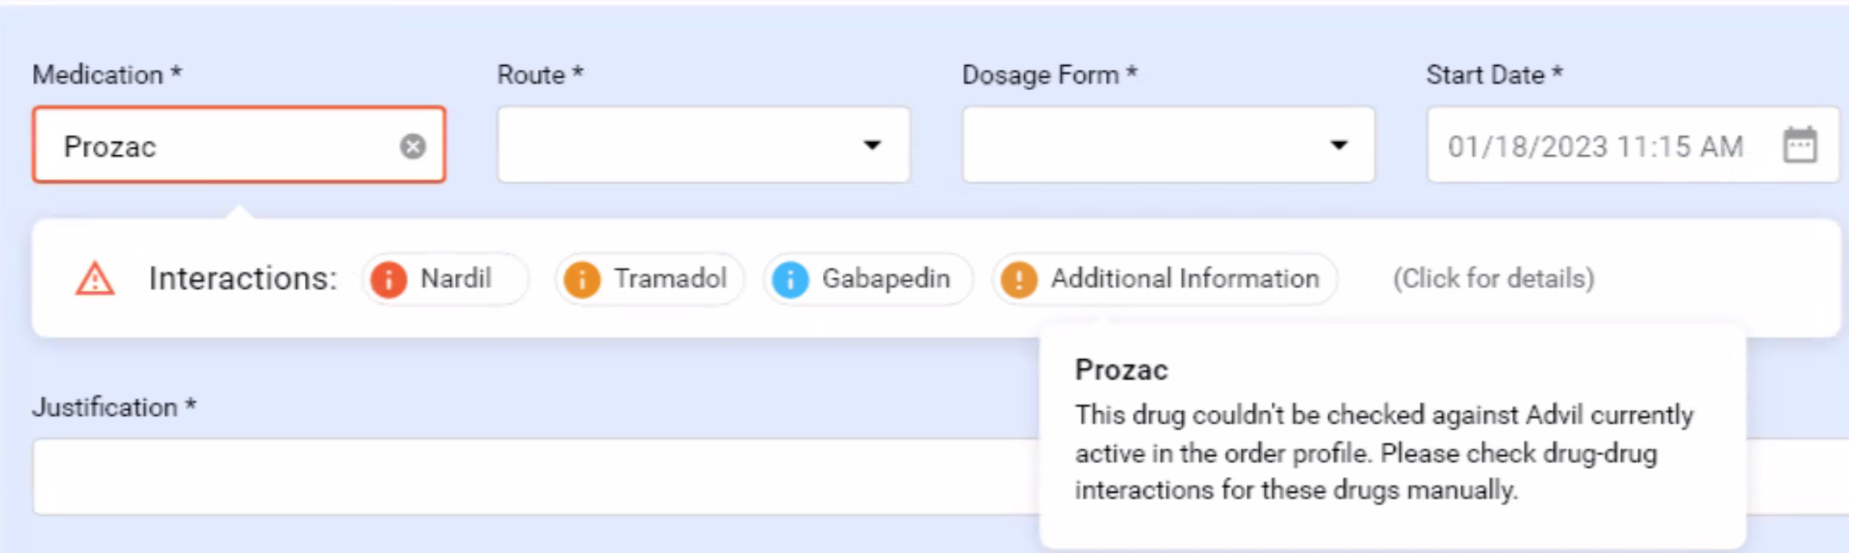Click the red interactions warning triangle
Viewport: 1849px width, 553px height.
coord(95,280)
